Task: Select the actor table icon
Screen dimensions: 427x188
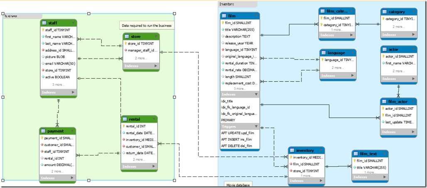Action: 385,49
